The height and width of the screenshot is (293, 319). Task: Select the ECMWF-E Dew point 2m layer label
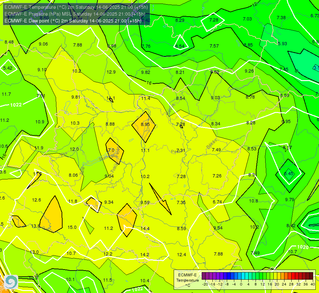point(73,21)
